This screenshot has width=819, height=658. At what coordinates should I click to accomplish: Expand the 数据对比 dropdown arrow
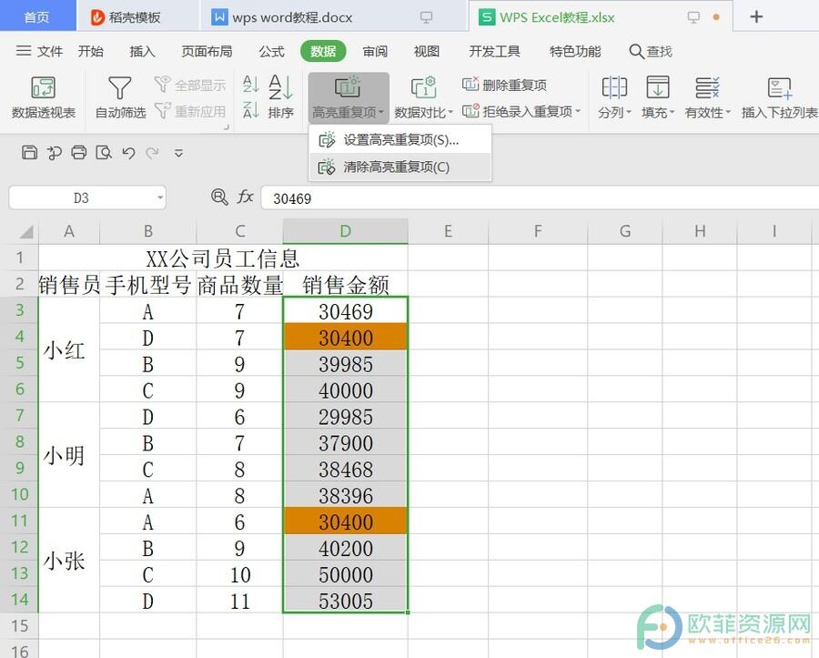point(450,112)
